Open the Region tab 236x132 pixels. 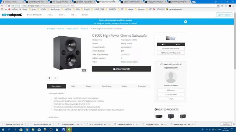tap(125, 86)
